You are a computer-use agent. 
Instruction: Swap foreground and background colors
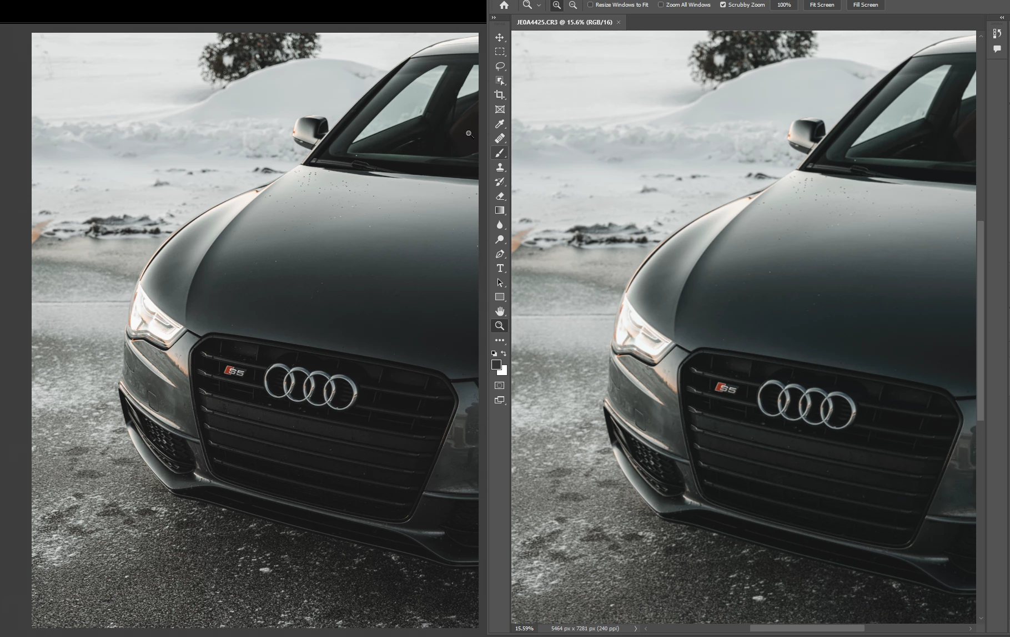504,353
